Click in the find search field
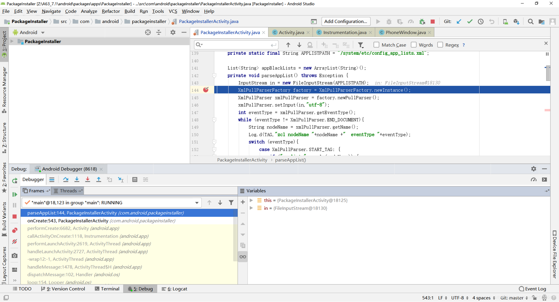Viewport: 559px width, 302px height. tap(236, 45)
